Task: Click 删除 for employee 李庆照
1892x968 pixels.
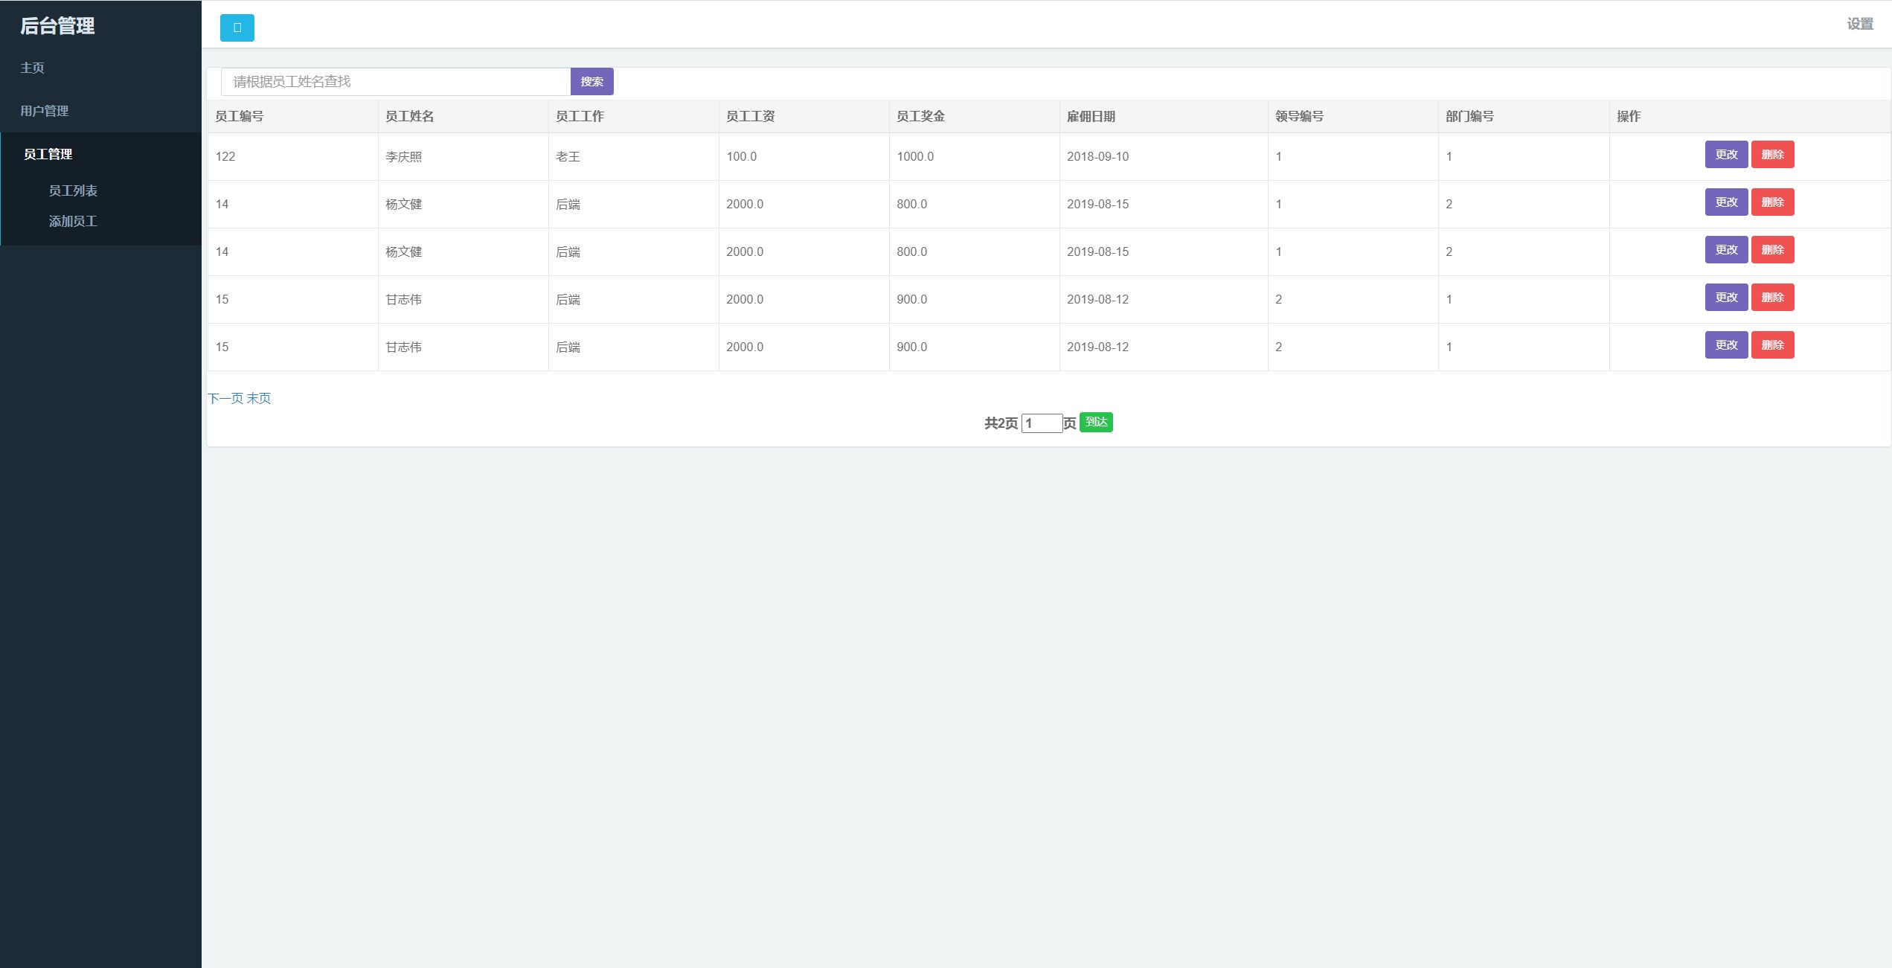Action: (x=1771, y=155)
